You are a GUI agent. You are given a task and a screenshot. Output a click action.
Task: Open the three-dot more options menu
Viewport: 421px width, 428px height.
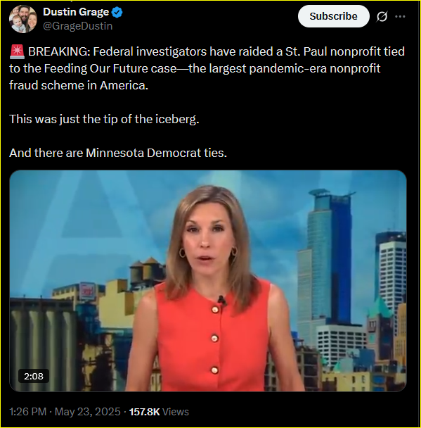point(400,16)
